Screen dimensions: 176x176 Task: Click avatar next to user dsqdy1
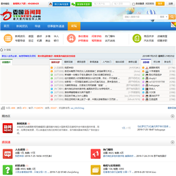[147, 78]
